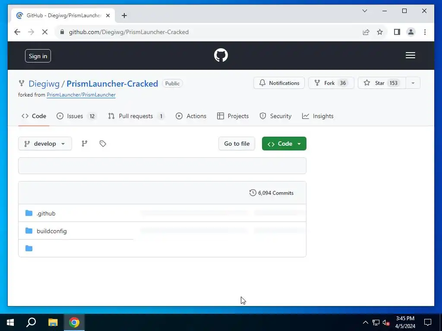The image size is (442, 331).
Task: Expand the dropdown arrow next to Star
Action: coord(413,83)
